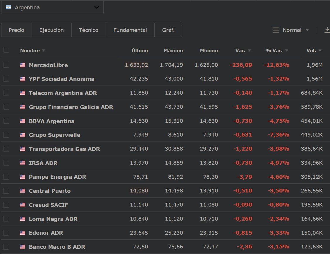Check the Banco Macro B ADR row checkbox
330x254 pixels.
(x=6, y=246)
